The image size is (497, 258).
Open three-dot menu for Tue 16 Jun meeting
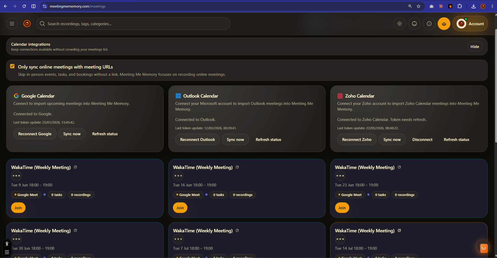pyautogui.click(x=178, y=176)
